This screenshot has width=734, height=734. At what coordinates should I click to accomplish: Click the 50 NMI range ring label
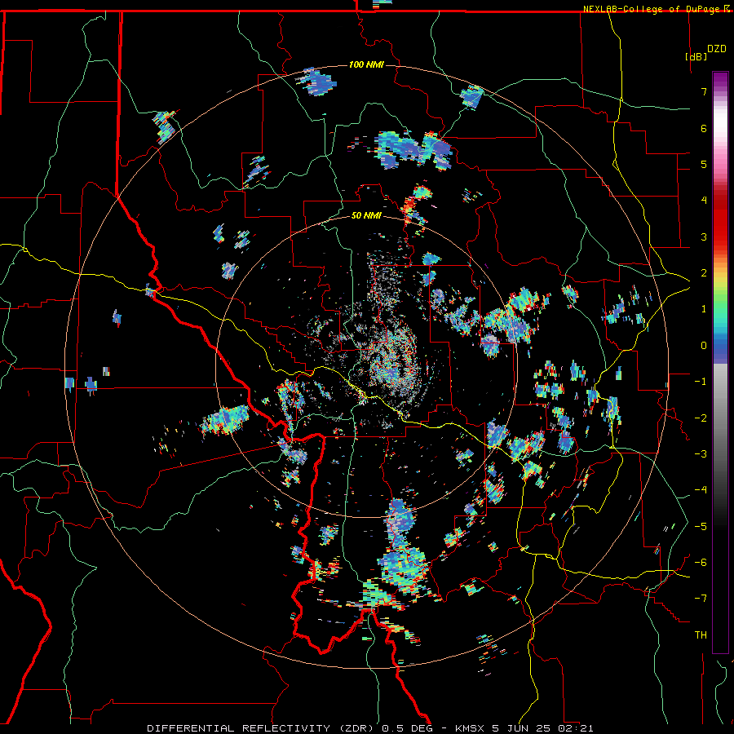[366, 216]
